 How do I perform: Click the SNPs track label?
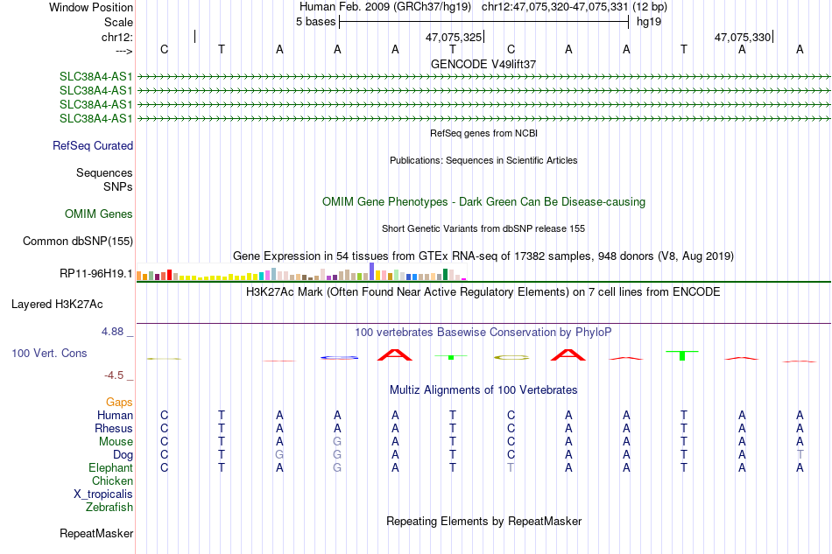(x=118, y=186)
